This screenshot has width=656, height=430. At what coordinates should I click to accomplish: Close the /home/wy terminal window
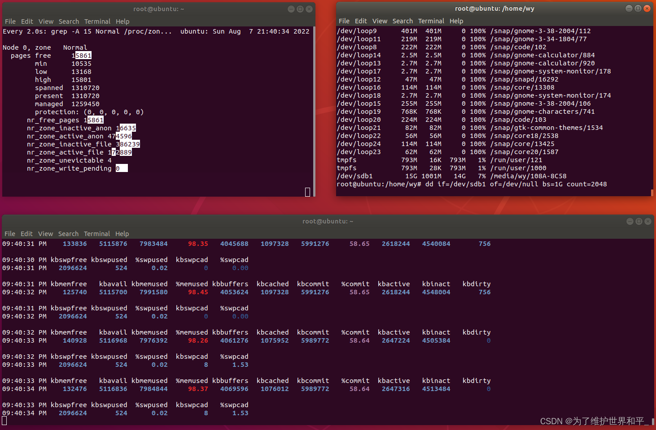coord(647,9)
